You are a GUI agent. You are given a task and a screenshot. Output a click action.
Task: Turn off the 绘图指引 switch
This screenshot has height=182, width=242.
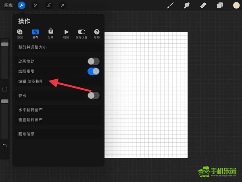tap(93, 71)
